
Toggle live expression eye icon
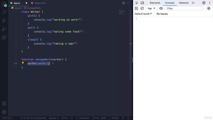tap(161, 8)
